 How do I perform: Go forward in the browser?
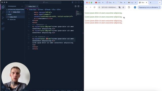click(90, 7)
